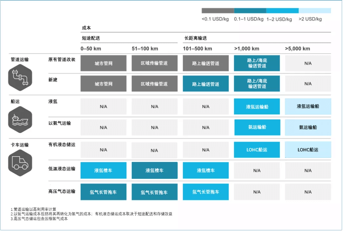343x231 pixels.
Task: Toggle the 液氢槽车 cell under 51–100 km
Action: [x=154, y=170]
